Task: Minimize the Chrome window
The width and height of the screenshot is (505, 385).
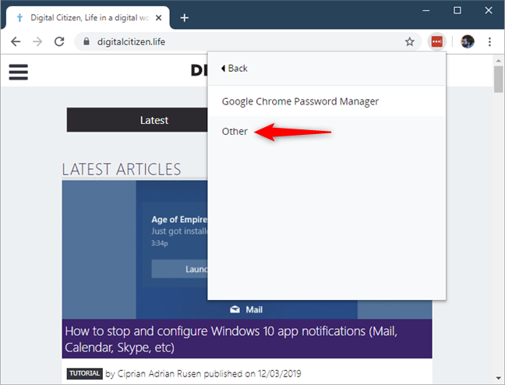Action: 426,11
